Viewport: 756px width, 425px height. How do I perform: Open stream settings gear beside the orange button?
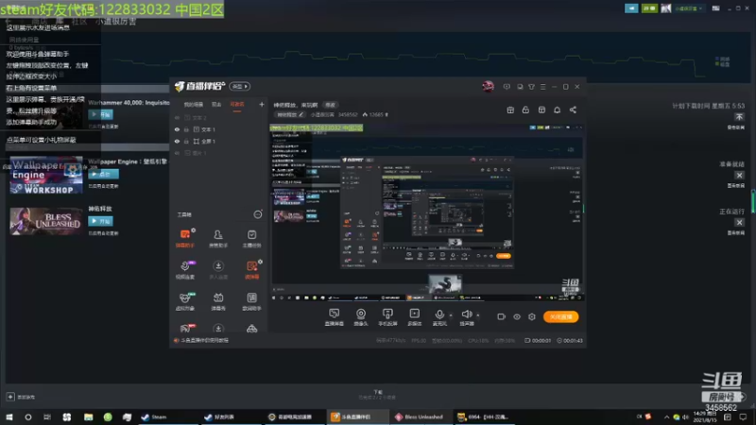click(532, 316)
